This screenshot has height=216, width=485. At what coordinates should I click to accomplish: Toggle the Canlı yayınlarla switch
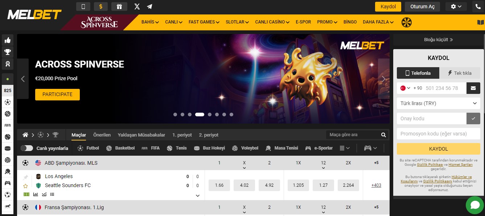point(27,148)
